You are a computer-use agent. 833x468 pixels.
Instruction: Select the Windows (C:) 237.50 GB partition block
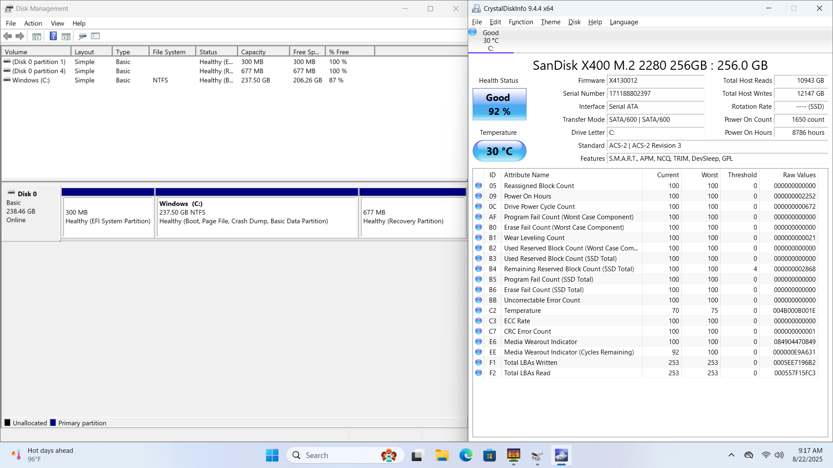[257, 213]
